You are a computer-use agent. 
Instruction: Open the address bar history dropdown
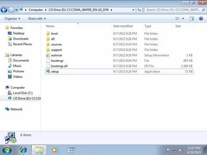[x=133, y=10]
